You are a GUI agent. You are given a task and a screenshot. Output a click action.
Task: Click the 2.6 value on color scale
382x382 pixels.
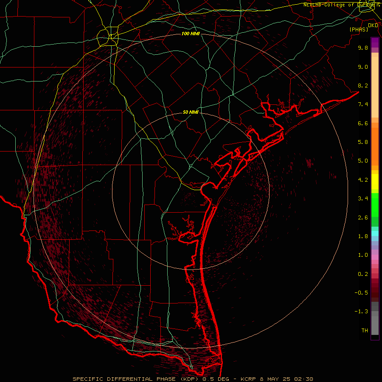click(363, 218)
